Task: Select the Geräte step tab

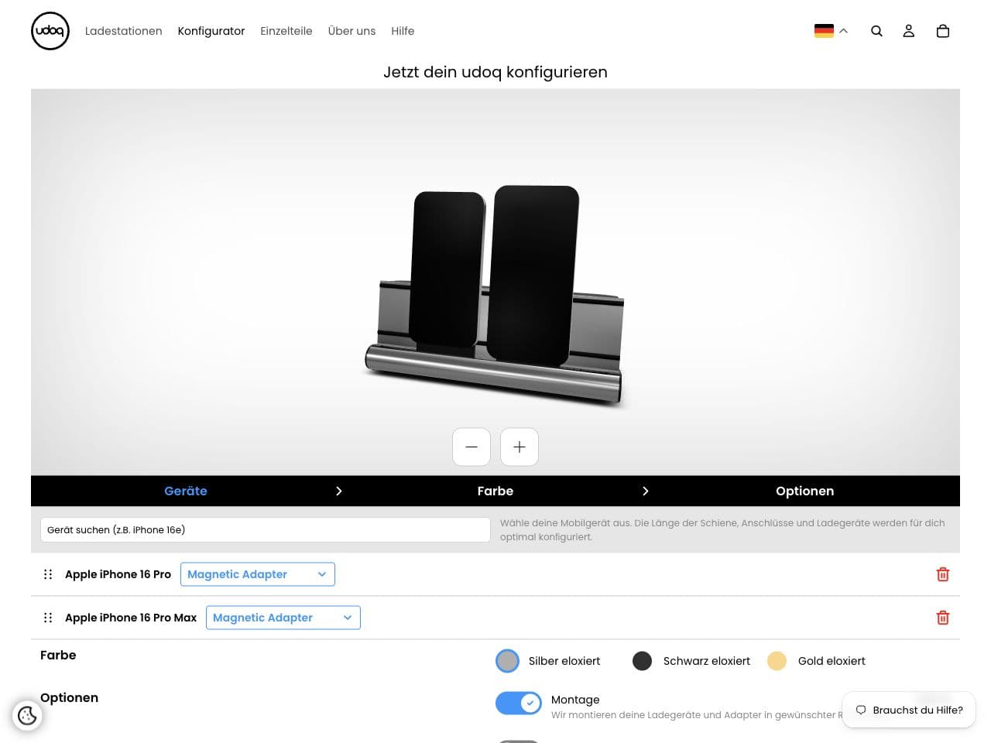Action: (x=186, y=491)
